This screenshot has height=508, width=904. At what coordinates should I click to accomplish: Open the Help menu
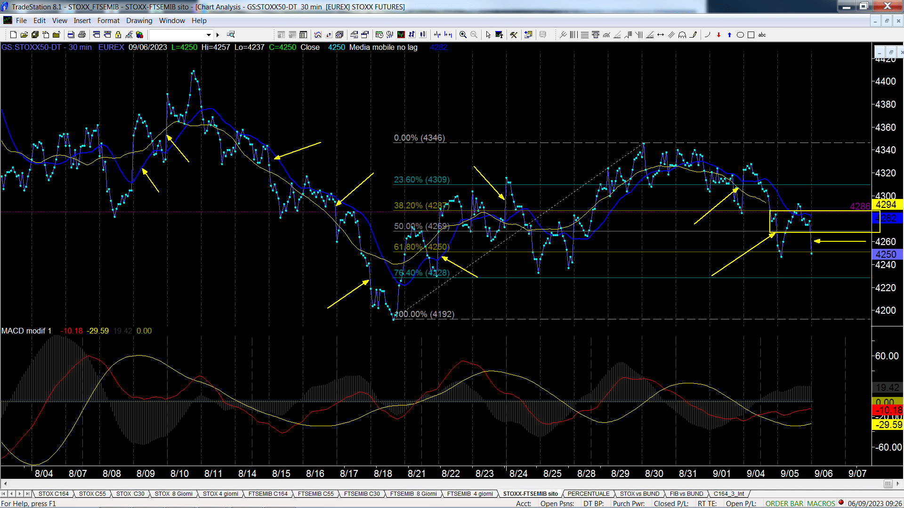click(199, 21)
